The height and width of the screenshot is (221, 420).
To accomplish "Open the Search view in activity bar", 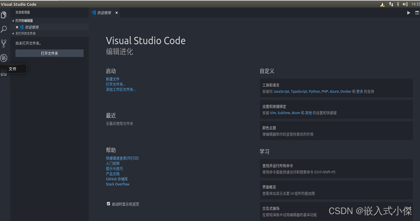I will click(x=4, y=29).
